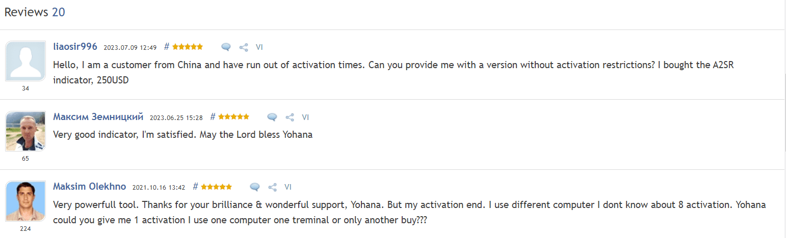
Task: Click Максим Земницкий's avatar photo
Action: [x=25, y=131]
